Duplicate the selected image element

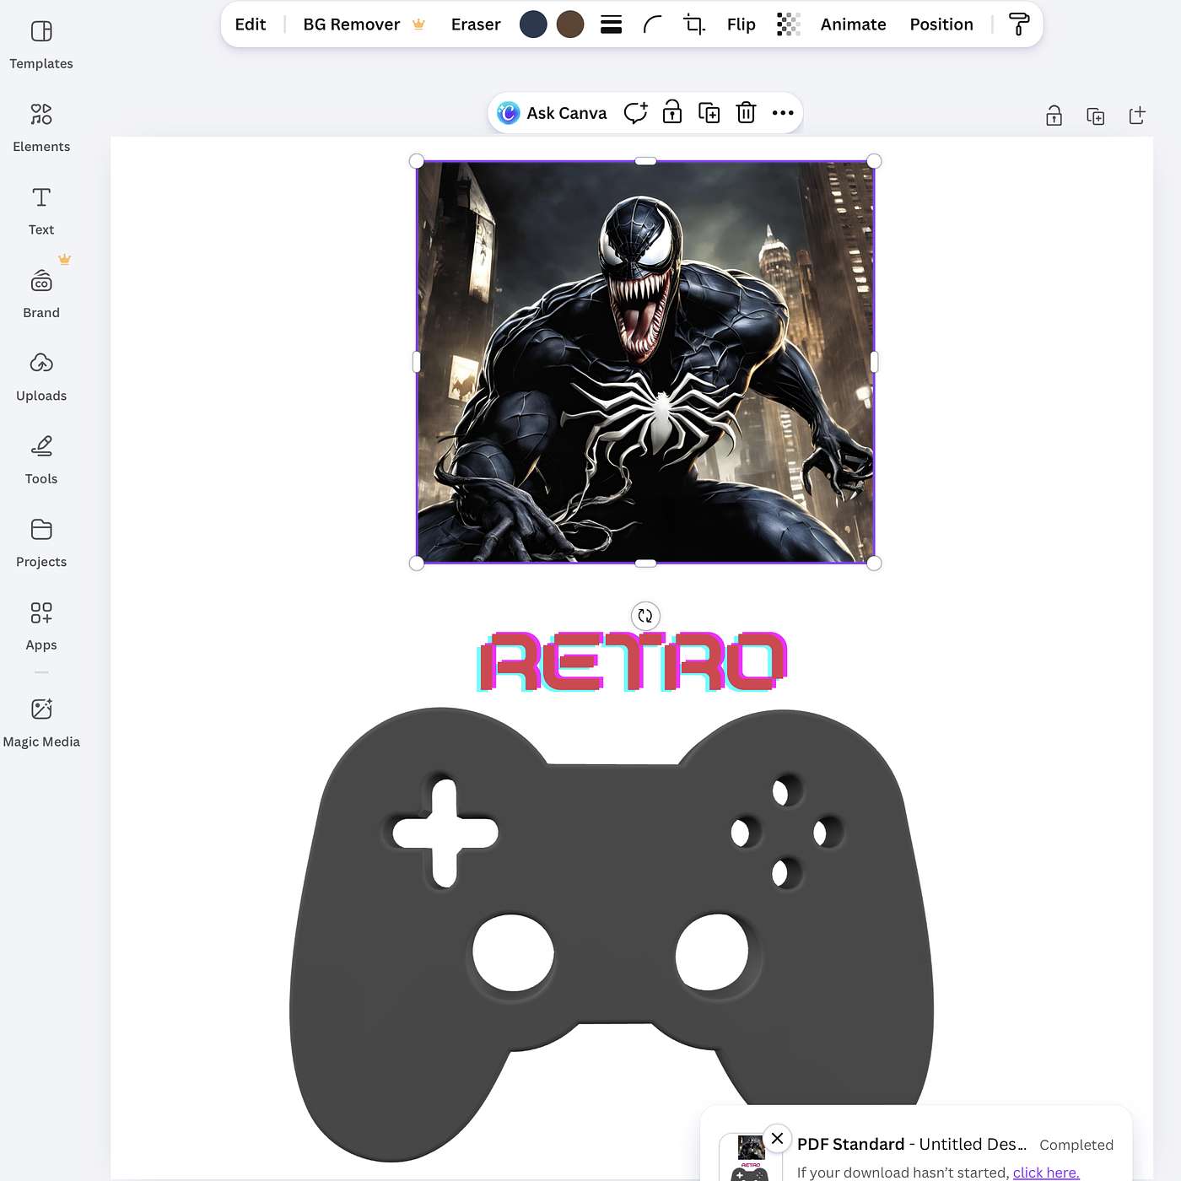[x=709, y=113]
